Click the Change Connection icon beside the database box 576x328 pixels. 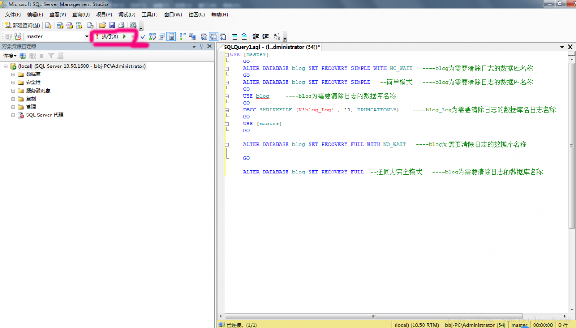point(18,36)
